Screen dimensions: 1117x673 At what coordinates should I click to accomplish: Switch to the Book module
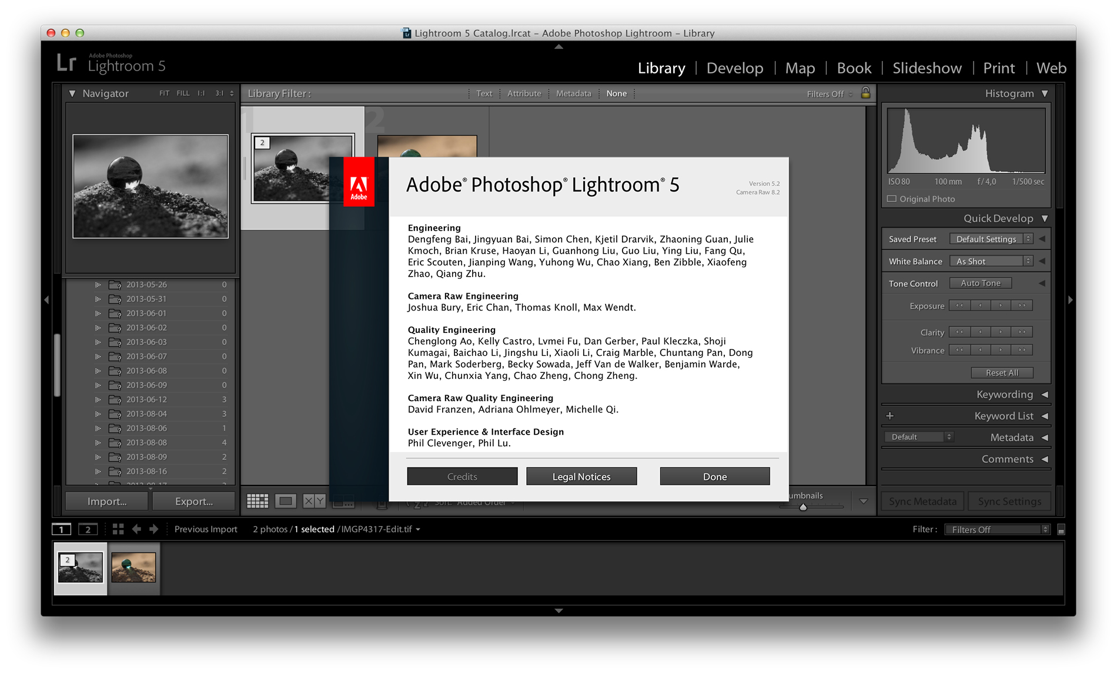tap(854, 68)
